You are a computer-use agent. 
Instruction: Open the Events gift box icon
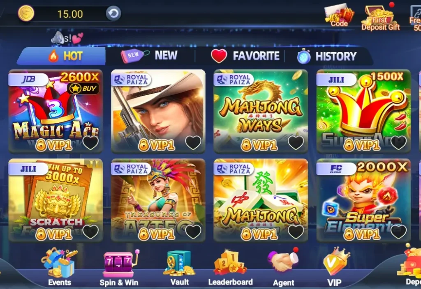click(59, 263)
